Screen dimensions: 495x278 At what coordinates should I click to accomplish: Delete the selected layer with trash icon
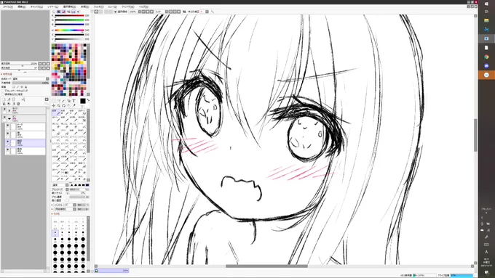(x=18, y=104)
